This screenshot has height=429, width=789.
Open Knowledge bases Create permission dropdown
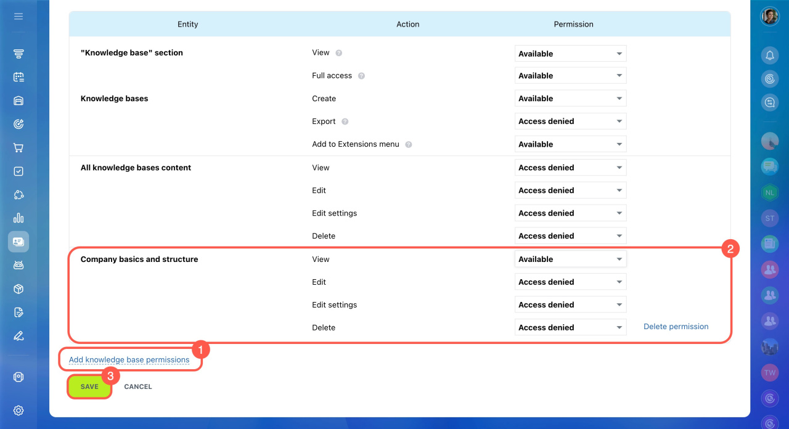pyautogui.click(x=570, y=99)
